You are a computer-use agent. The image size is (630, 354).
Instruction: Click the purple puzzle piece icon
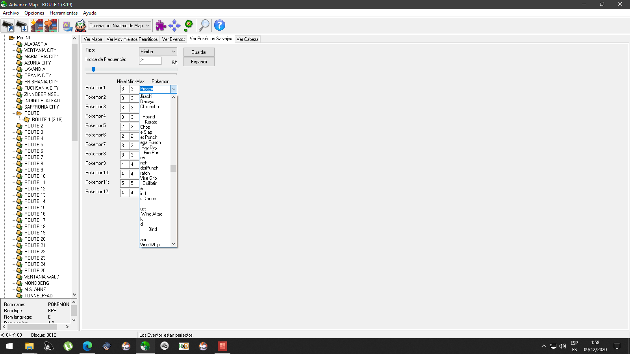point(161,26)
